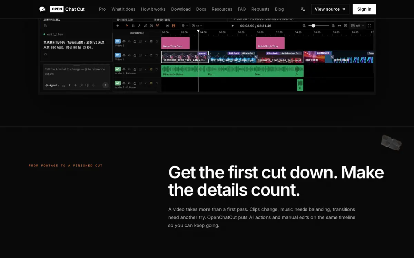The width and height of the screenshot is (414, 258).
Task: Open the Blog link
Action: coord(279,9)
